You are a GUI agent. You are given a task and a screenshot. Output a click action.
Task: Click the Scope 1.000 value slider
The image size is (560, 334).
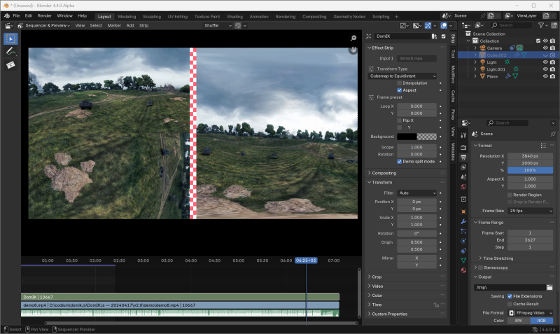point(416,148)
